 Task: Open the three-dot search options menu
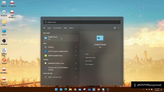click(119, 28)
